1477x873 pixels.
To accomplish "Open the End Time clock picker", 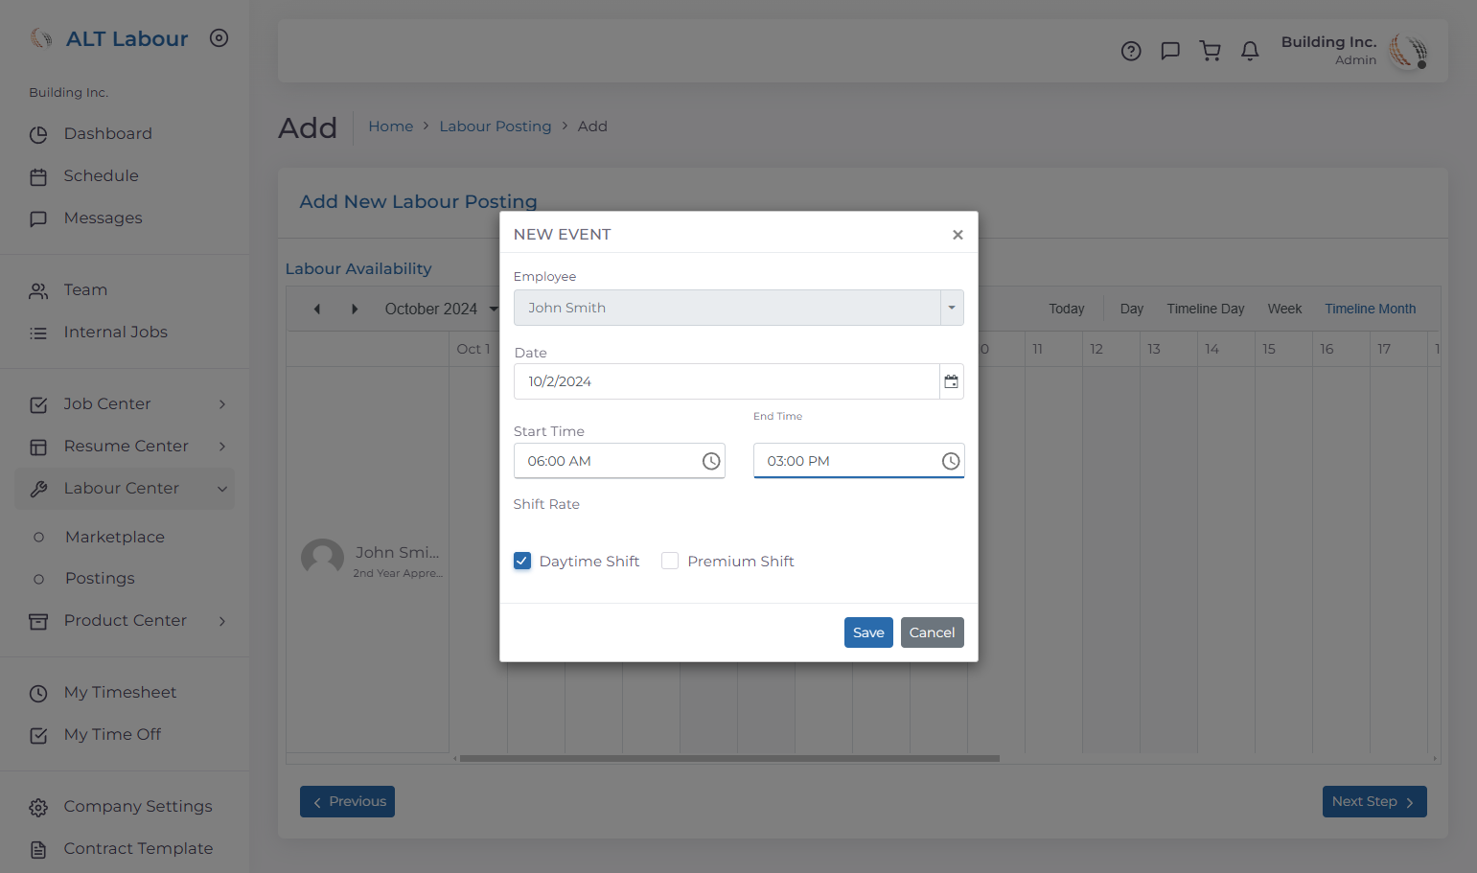I will point(951,461).
